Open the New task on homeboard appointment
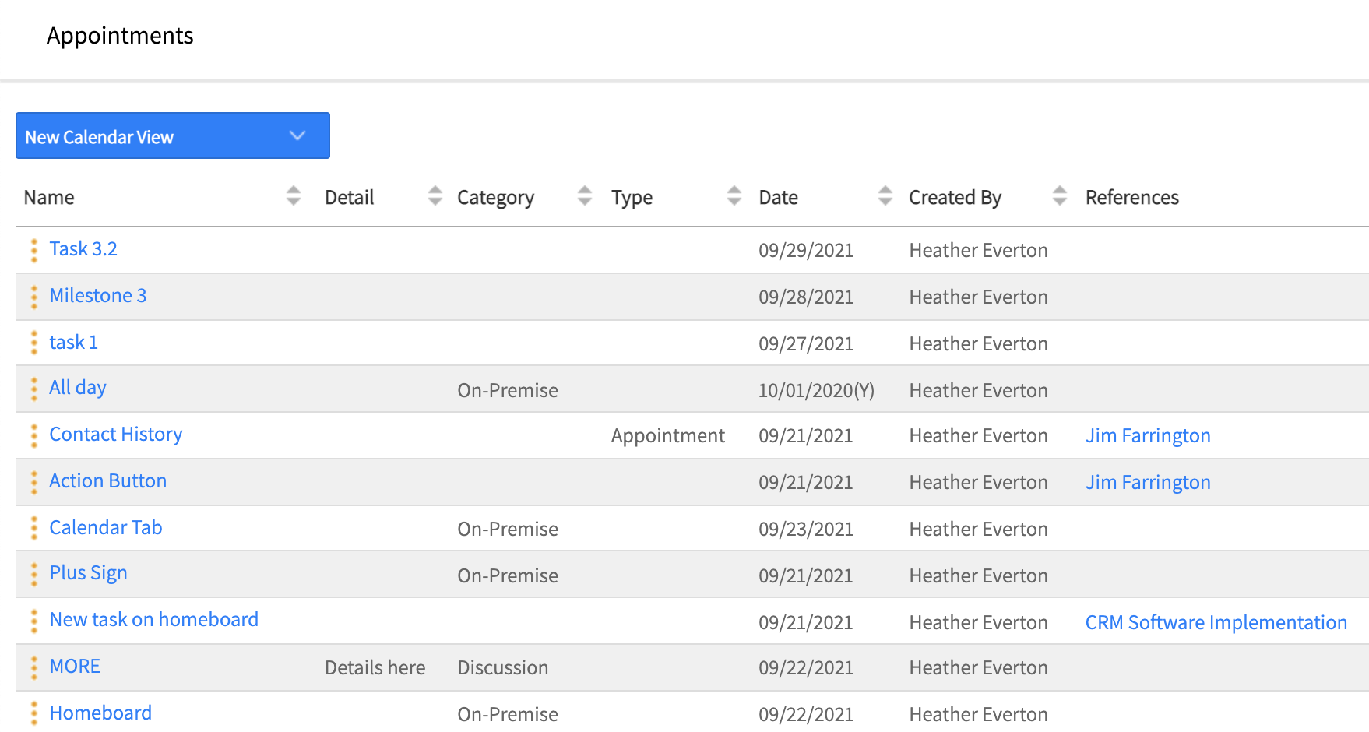Viewport: 1369px width, 732px height. click(x=154, y=620)
